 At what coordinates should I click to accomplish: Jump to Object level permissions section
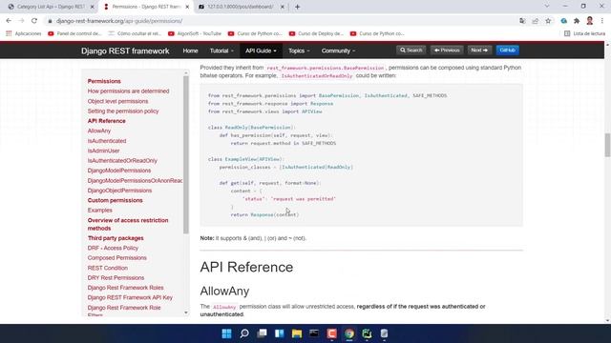click(117, 101)
